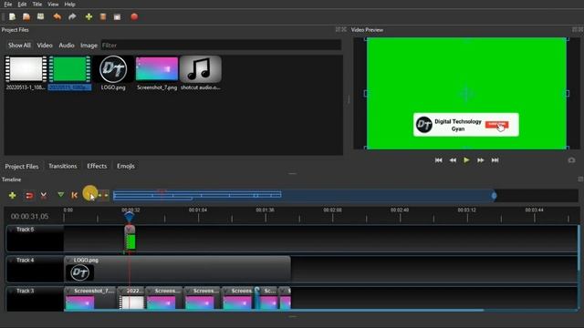Open the 2022 clip menu arrow on Track 3
584x328 pixels.
click(121, 291)
